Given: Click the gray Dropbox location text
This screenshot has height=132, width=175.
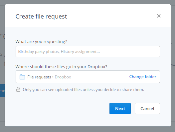Looking at the screenshot, I should [63, 77].
